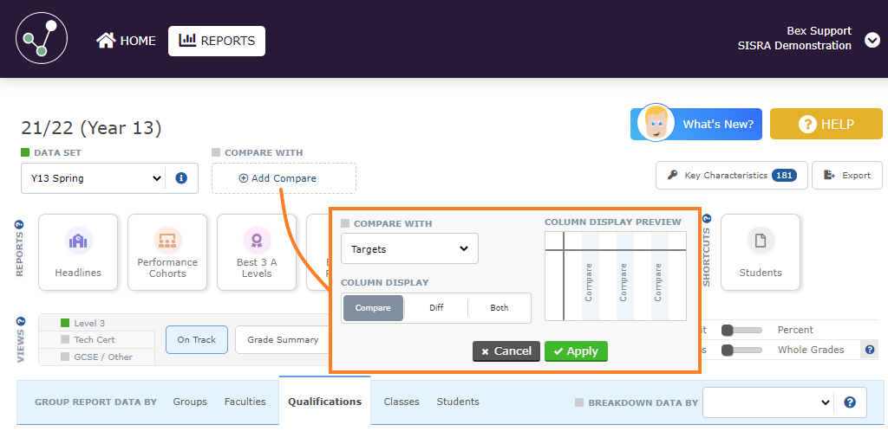The height and width of the screenshot is (431, 888).
Task: Click the SISRA logo icon
Action: coord(42,39)
